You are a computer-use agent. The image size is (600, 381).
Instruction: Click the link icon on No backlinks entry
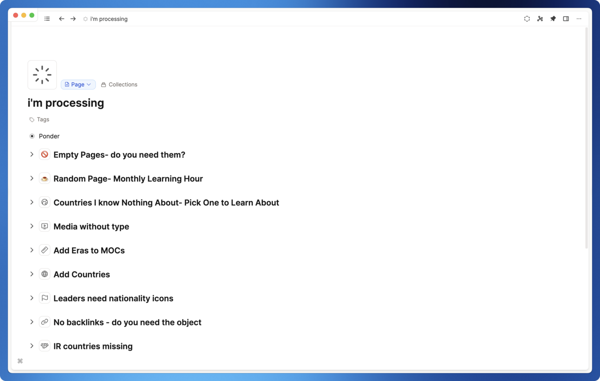click(44, 322)
